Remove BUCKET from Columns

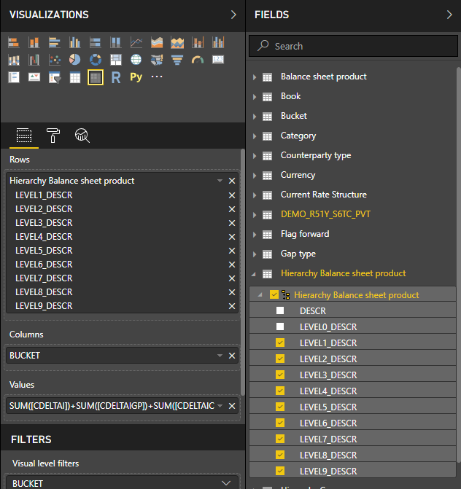click(x=232, y=356)
